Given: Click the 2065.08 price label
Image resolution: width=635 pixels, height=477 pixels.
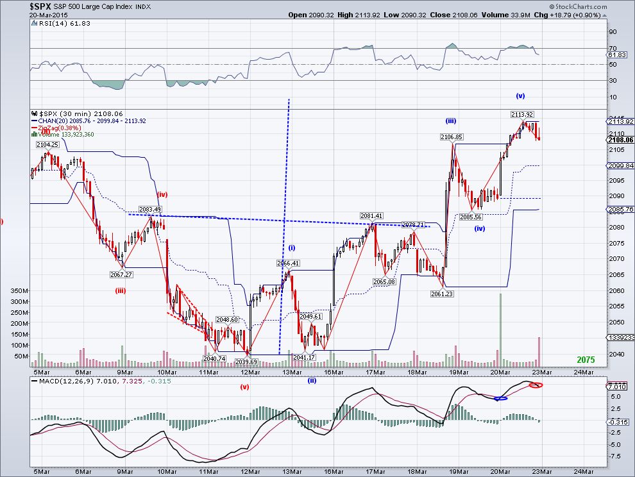Looking at the screenshot, I should [x=384, y=282].
